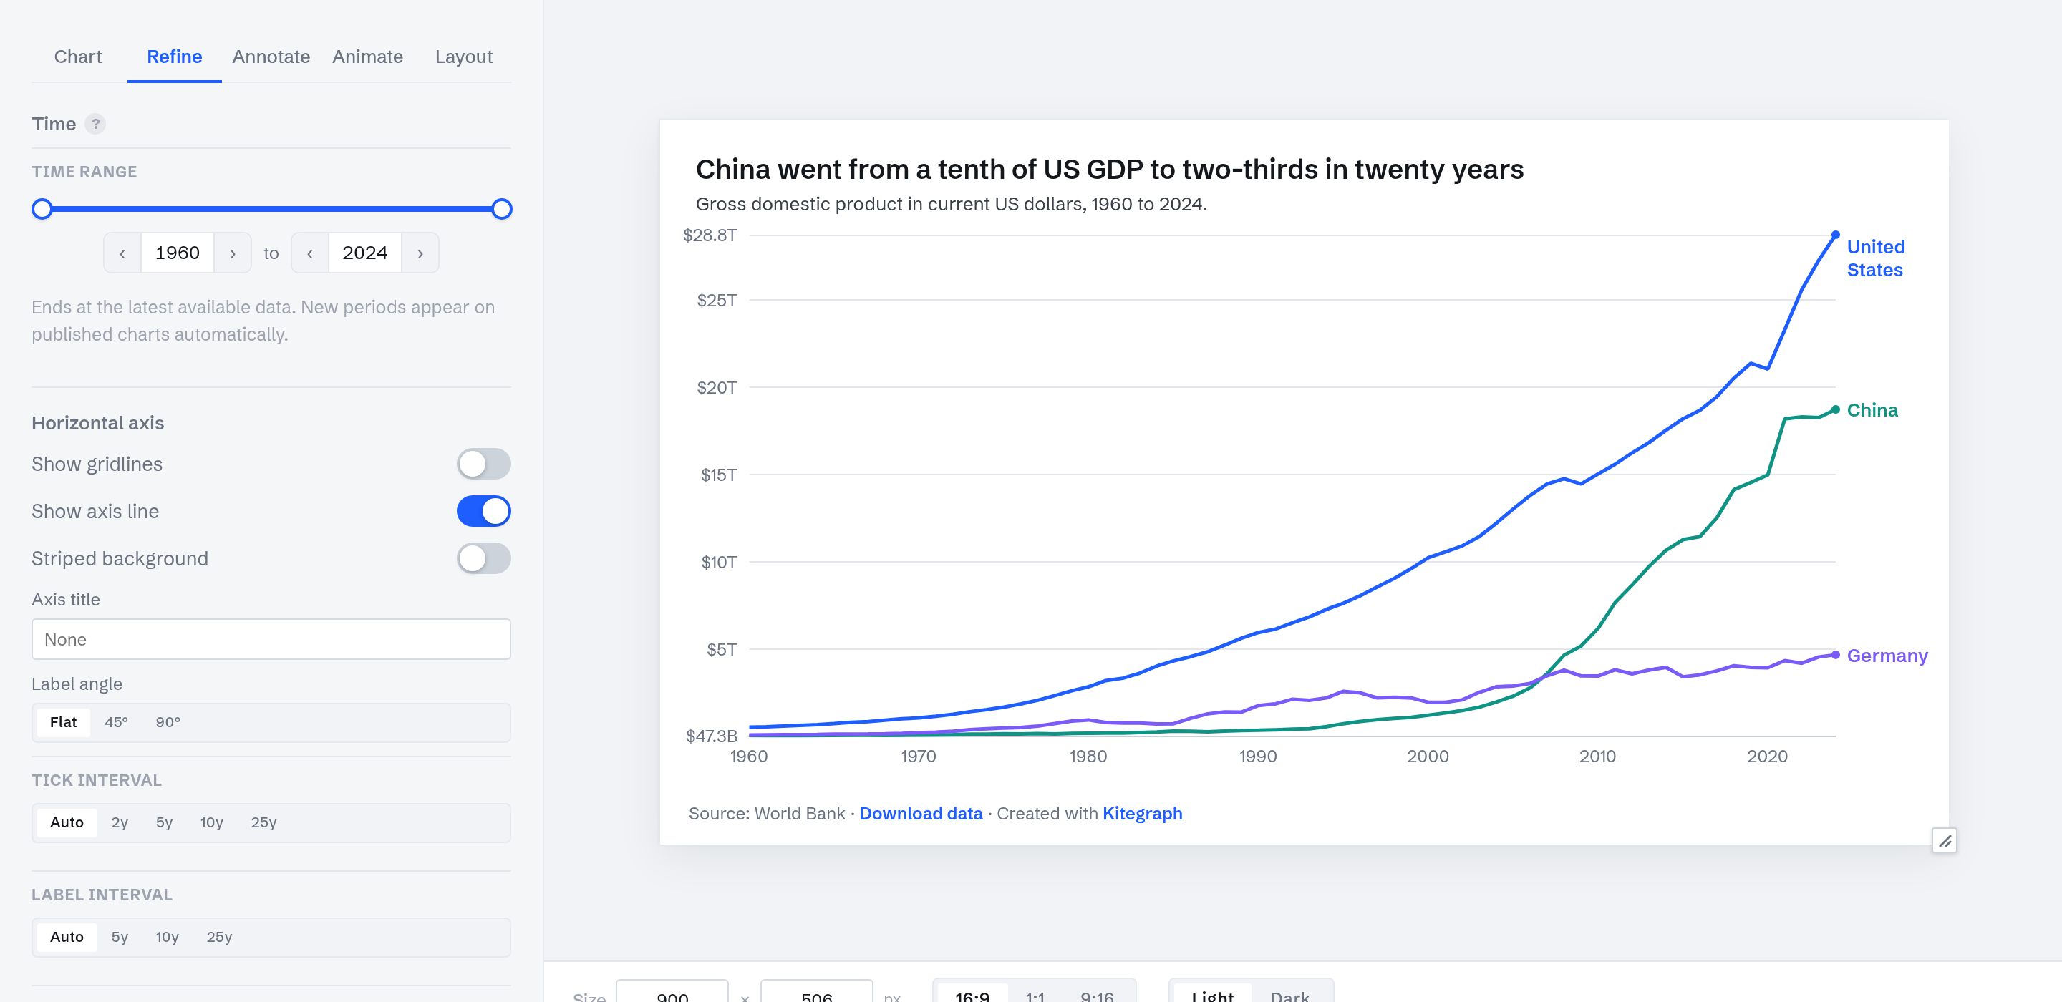Increase end year with right chevron
2062x1002 pixels.
[420, 253]
